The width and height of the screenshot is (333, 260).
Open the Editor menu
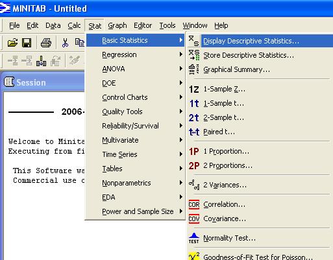coord(143,25)
